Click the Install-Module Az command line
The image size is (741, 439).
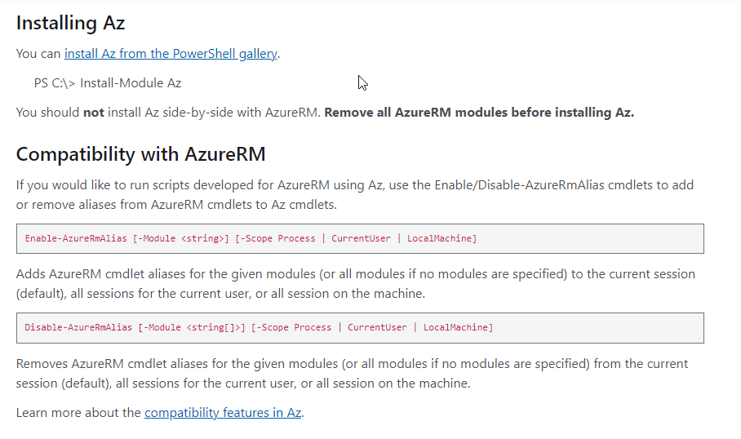click(x=108, y=83)
